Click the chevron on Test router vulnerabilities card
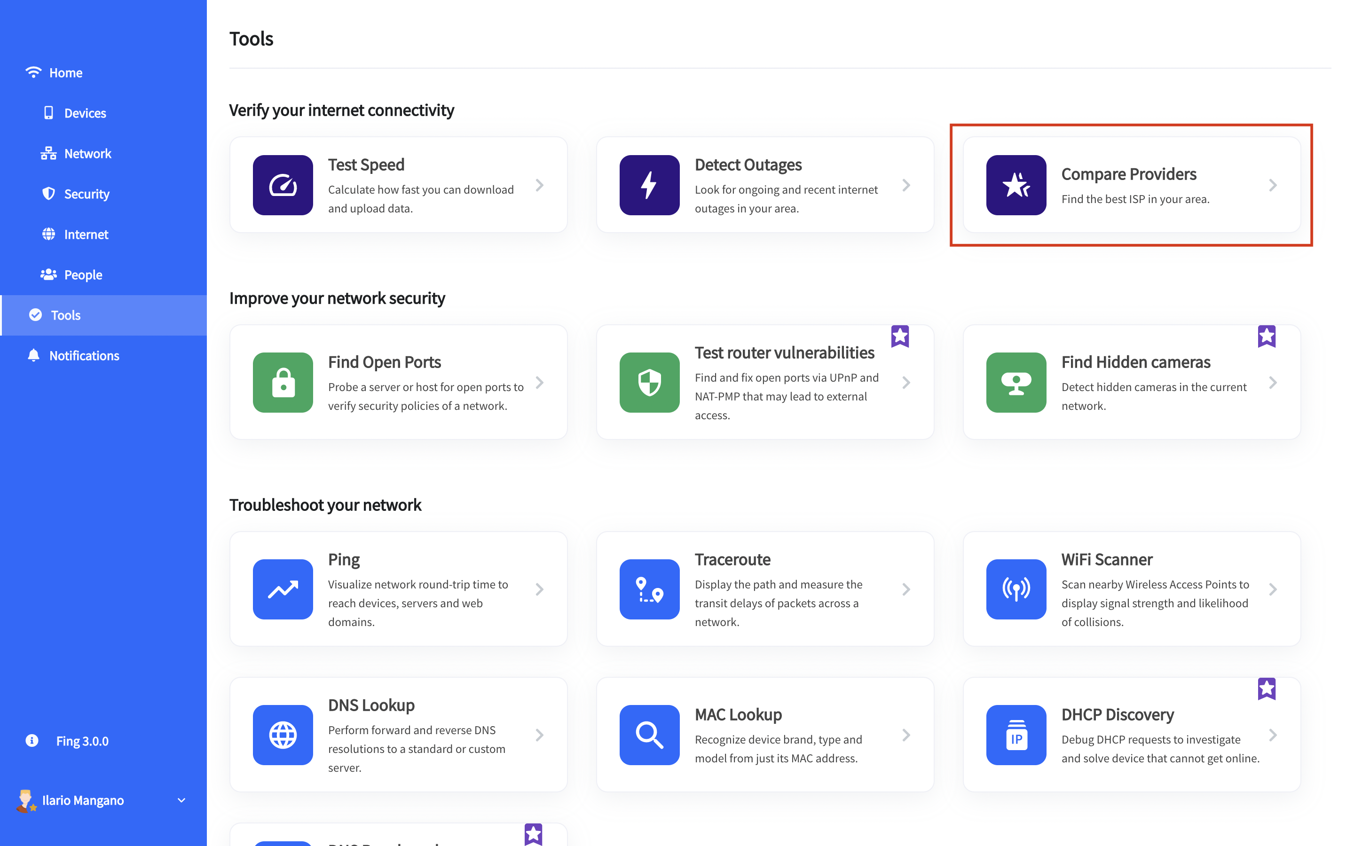This screenshot has height=846, width=1354. (x=906, y=383)
